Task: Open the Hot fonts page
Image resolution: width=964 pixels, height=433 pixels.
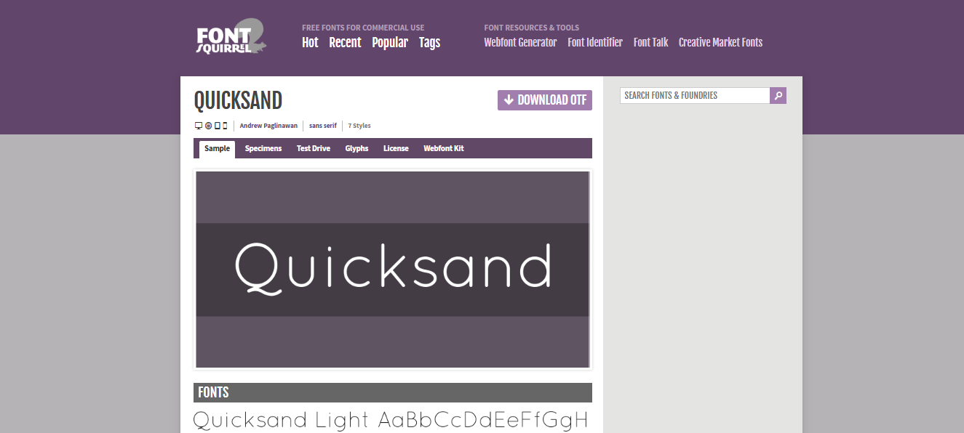Action: point(310,42)
